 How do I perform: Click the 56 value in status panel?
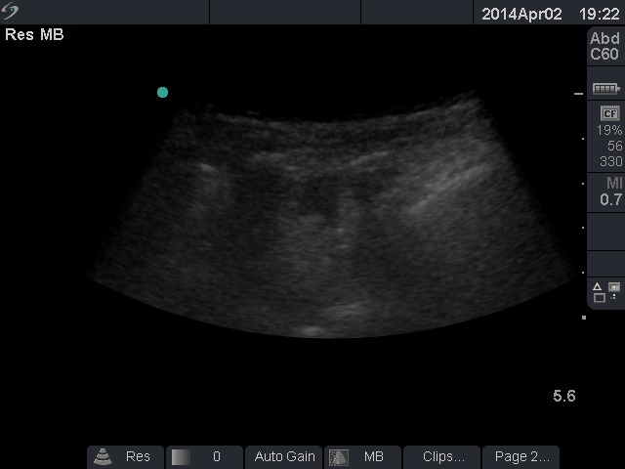click(x=614, y=146)
